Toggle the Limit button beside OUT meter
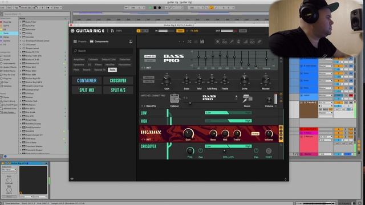The width and height of the screenshot is (365, 205). (243, 31)
